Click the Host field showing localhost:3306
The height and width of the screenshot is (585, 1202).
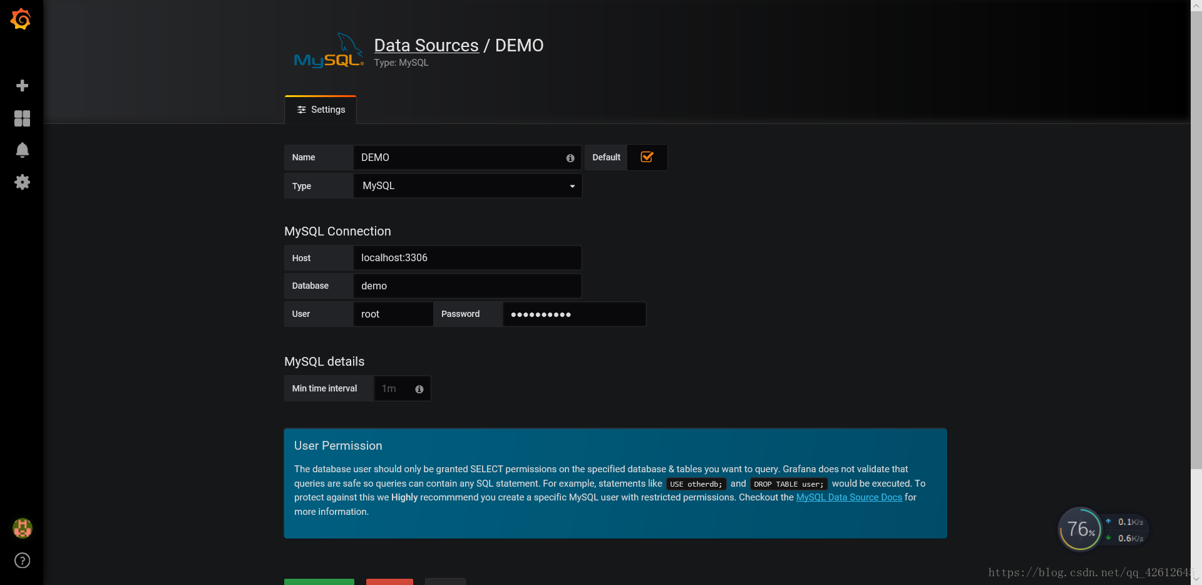468,258
